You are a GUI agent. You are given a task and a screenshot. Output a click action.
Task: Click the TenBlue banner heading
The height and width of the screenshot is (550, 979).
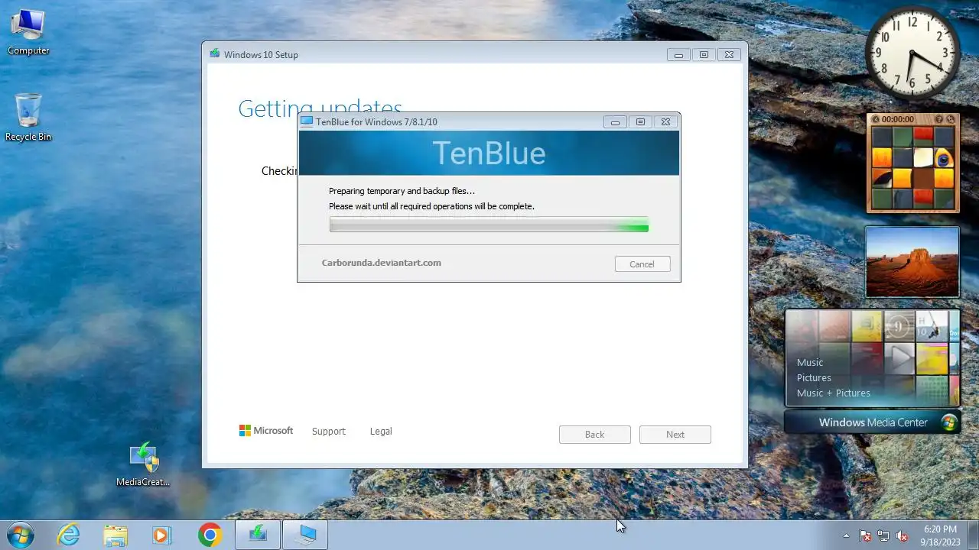489,154
